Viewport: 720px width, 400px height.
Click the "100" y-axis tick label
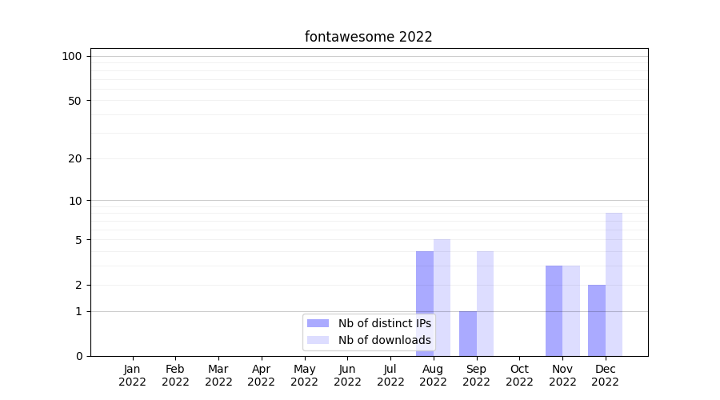click(72, 56)
